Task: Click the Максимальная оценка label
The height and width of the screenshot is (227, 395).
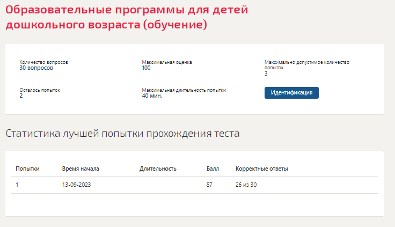Action: tap(167, 62)
